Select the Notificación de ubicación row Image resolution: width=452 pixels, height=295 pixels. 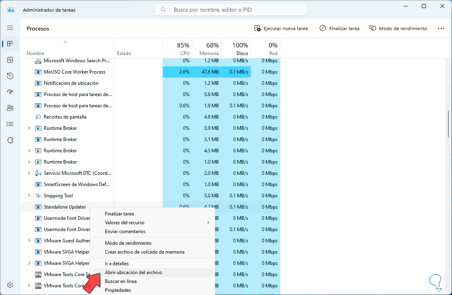click(150, 83)
